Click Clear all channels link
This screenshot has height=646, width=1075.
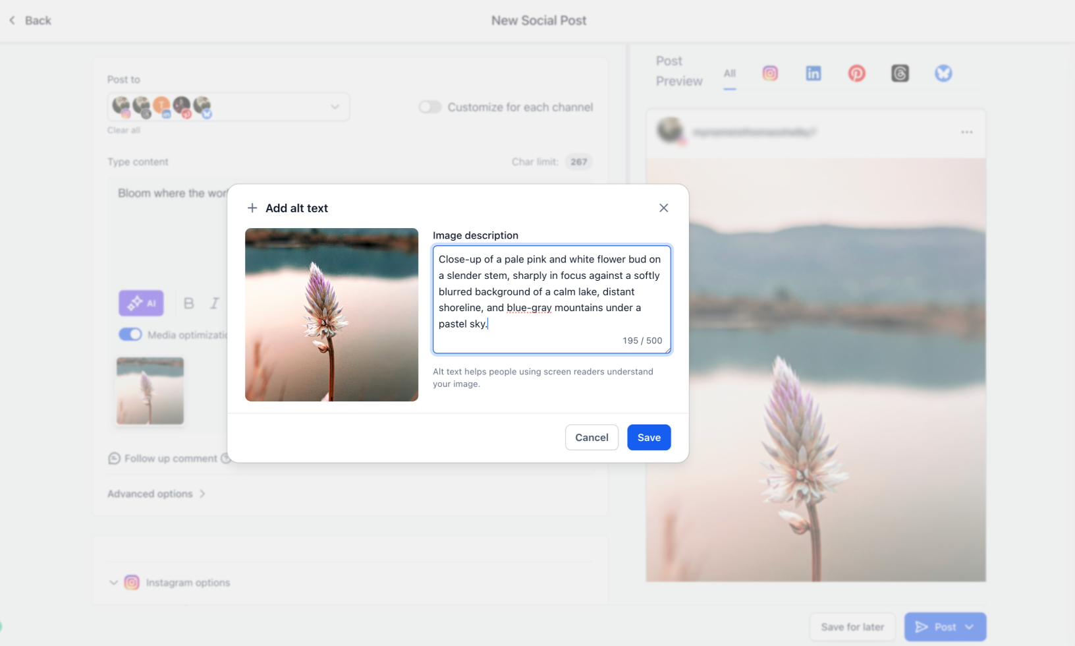click(124, 131)
